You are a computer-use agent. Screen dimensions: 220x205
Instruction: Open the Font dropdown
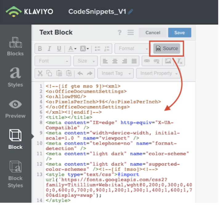tap(53, 61)
